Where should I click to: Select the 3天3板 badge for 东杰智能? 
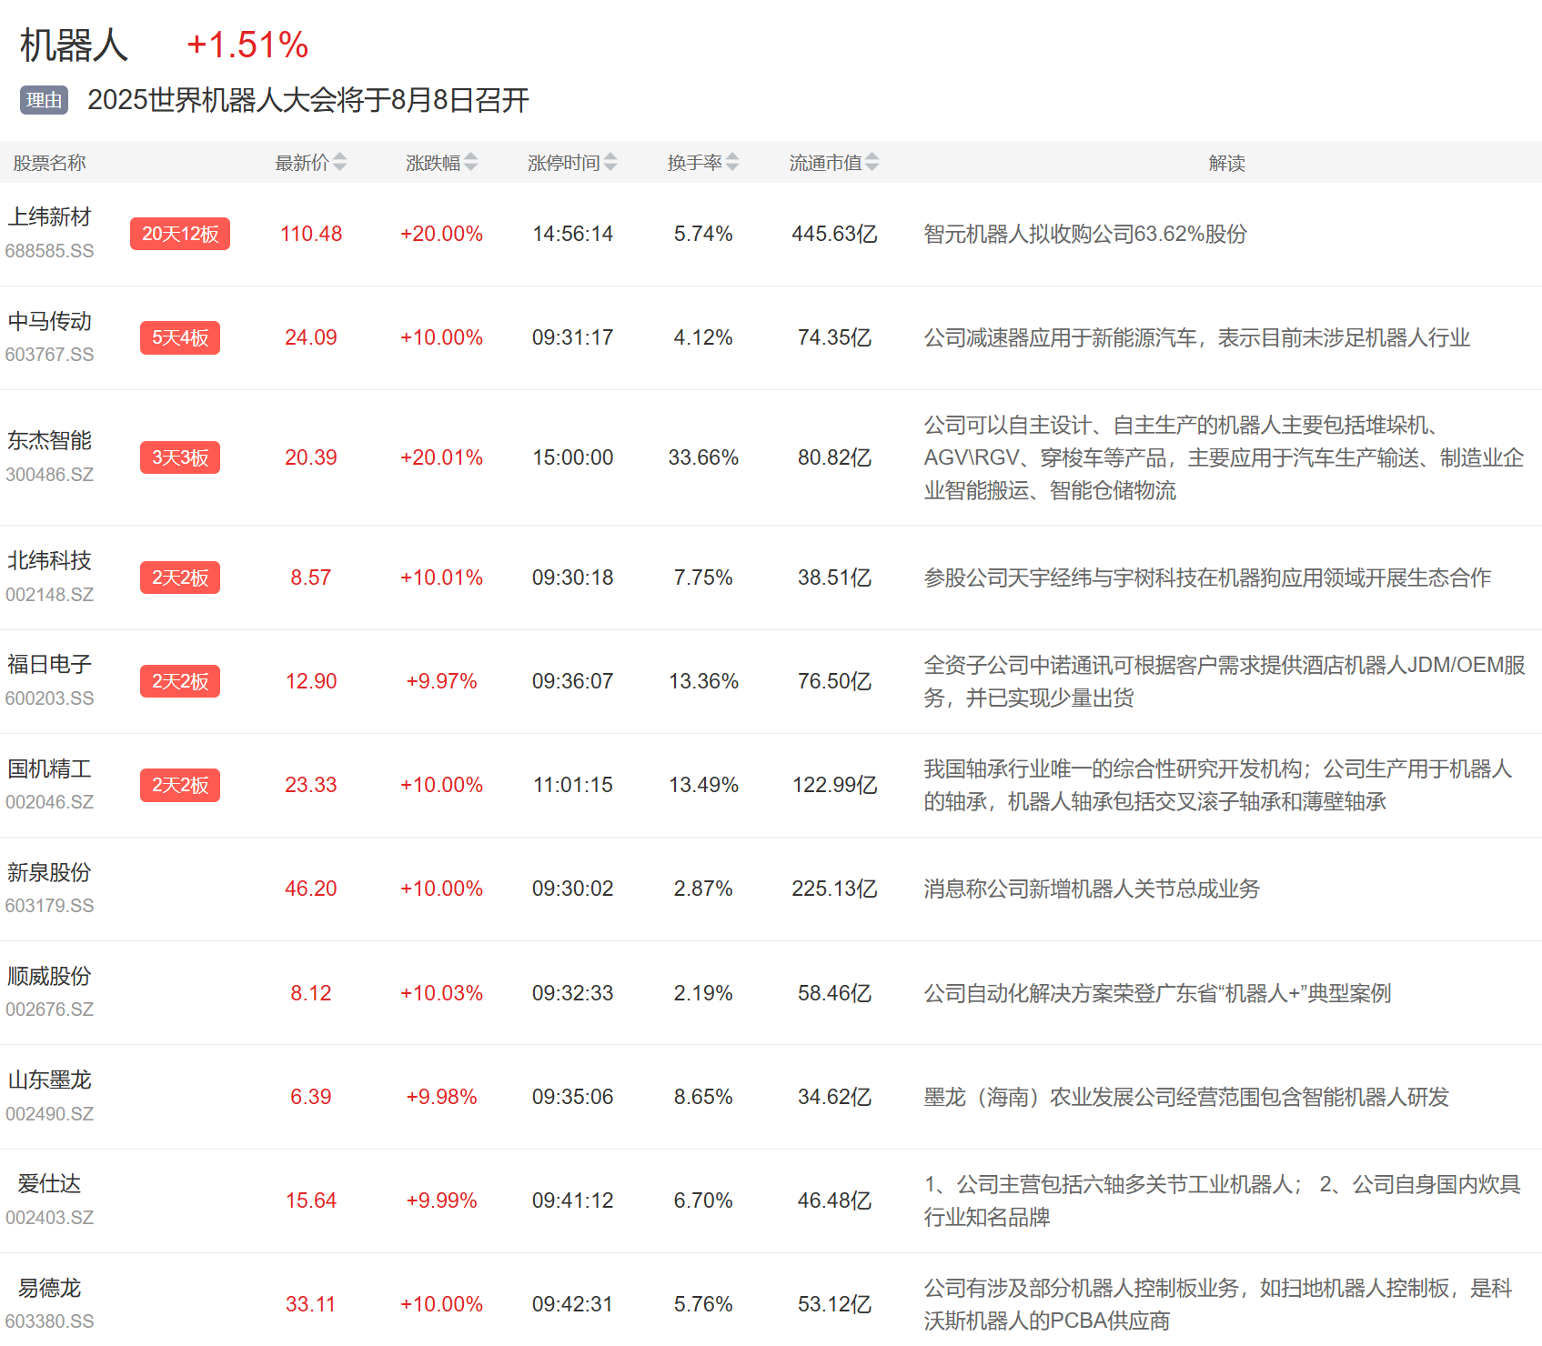tap(180, 457)
